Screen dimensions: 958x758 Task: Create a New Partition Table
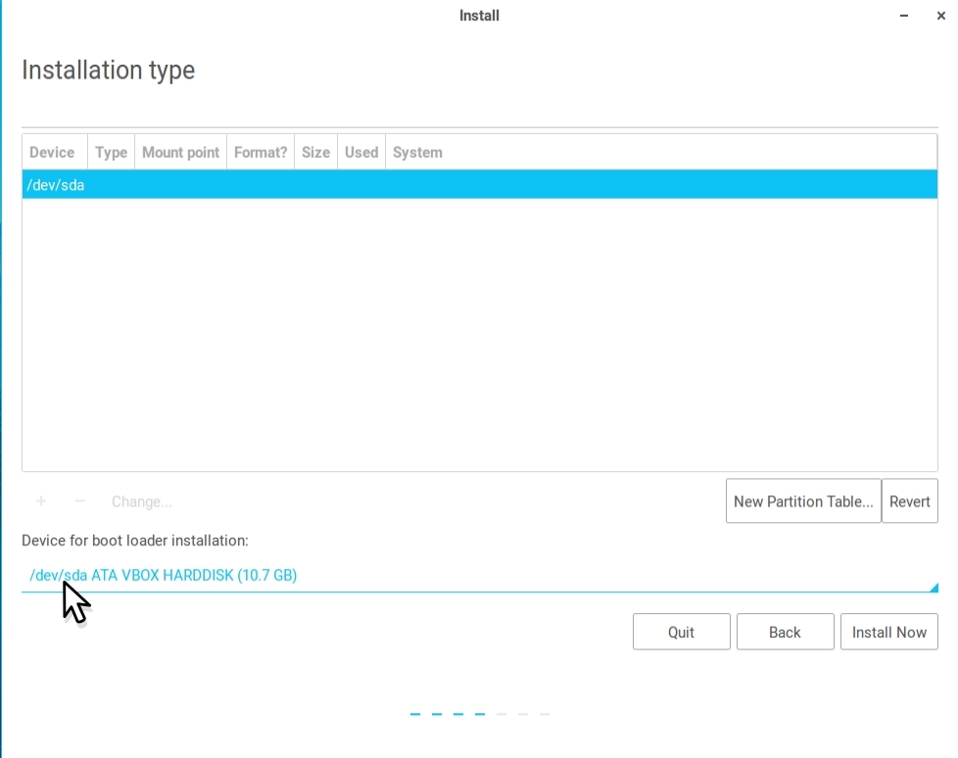[803, 501]
